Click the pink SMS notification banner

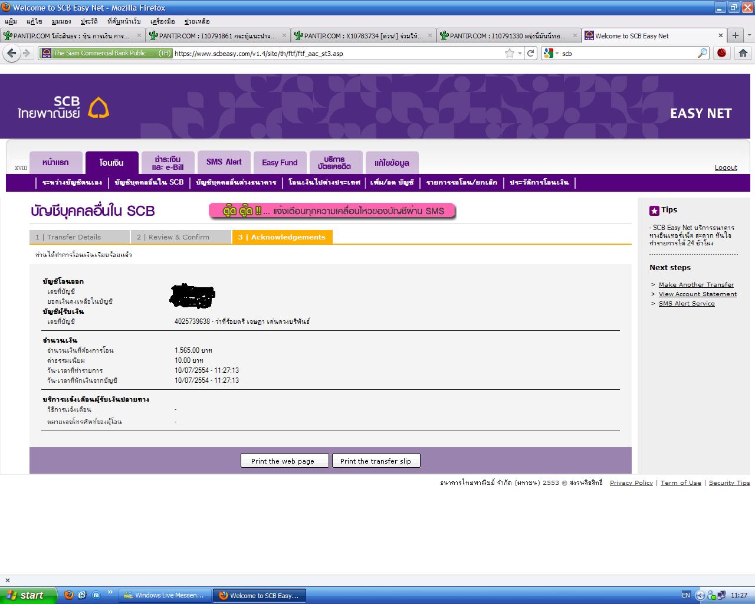[332, 211]
